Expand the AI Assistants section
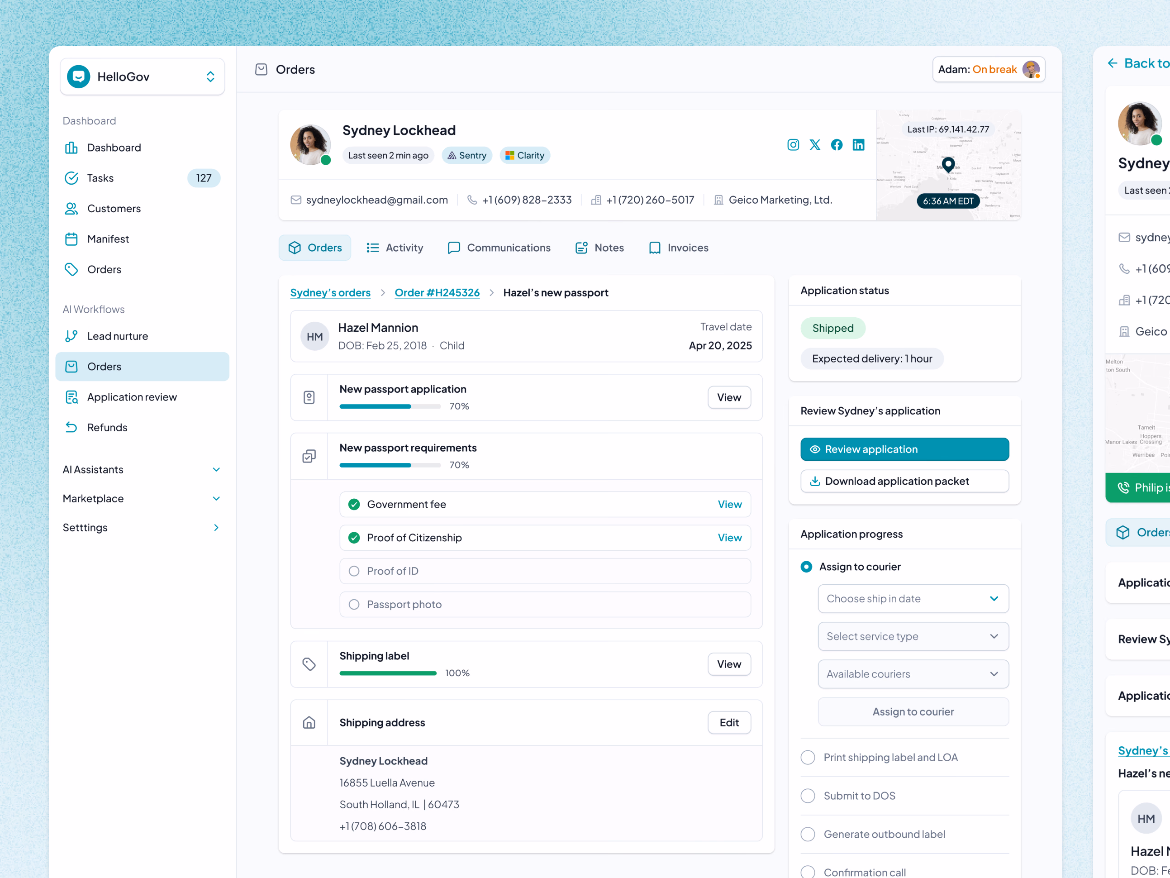 coord(142,469)
